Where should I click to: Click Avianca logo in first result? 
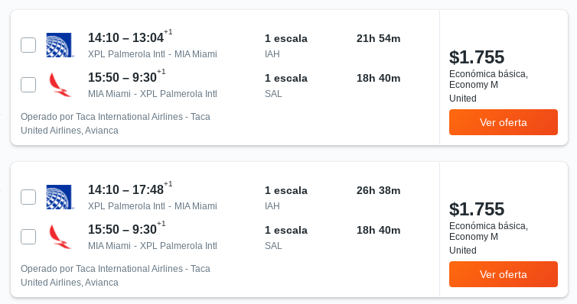coord(60,85)
